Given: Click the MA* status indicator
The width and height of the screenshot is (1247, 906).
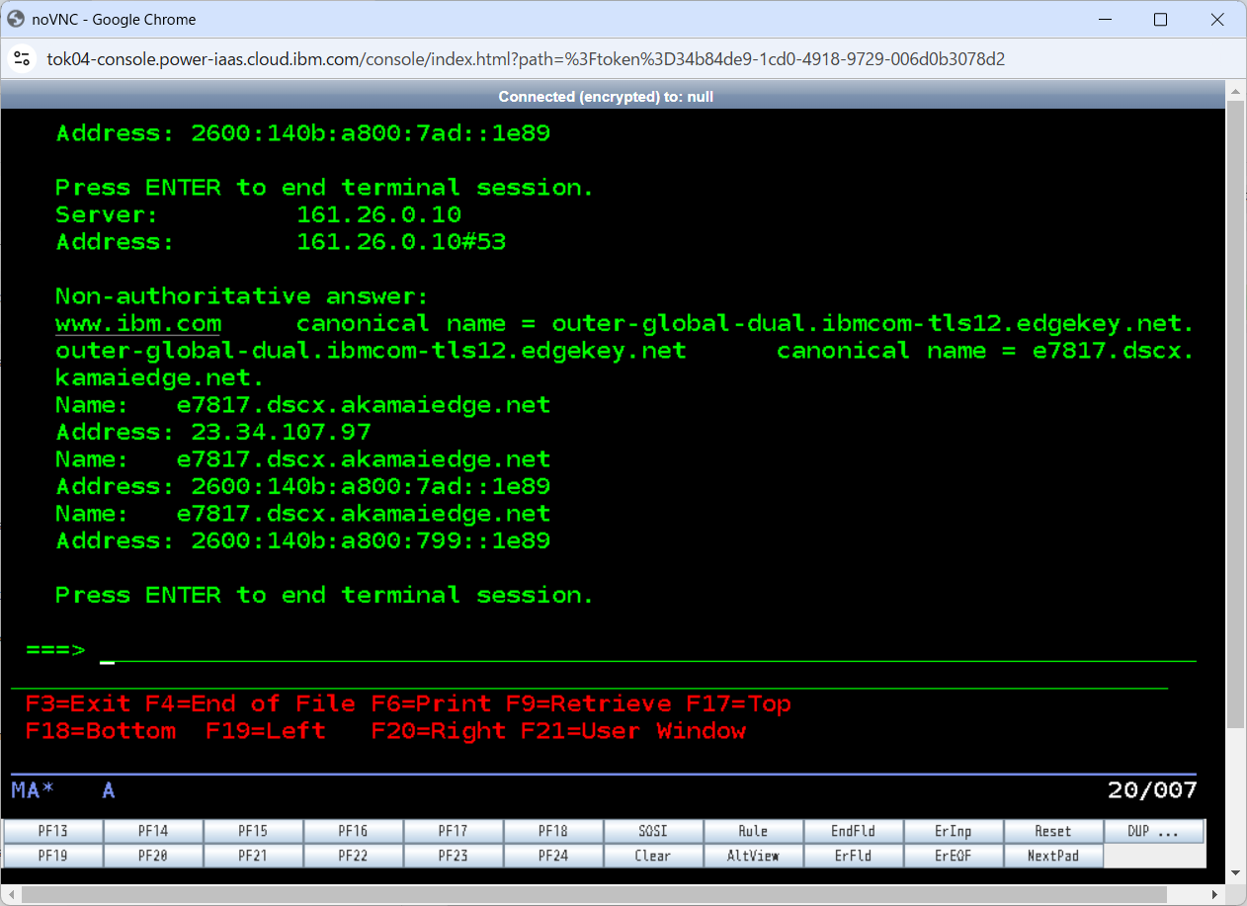Looking at the screenshot, I should (33, 790).
